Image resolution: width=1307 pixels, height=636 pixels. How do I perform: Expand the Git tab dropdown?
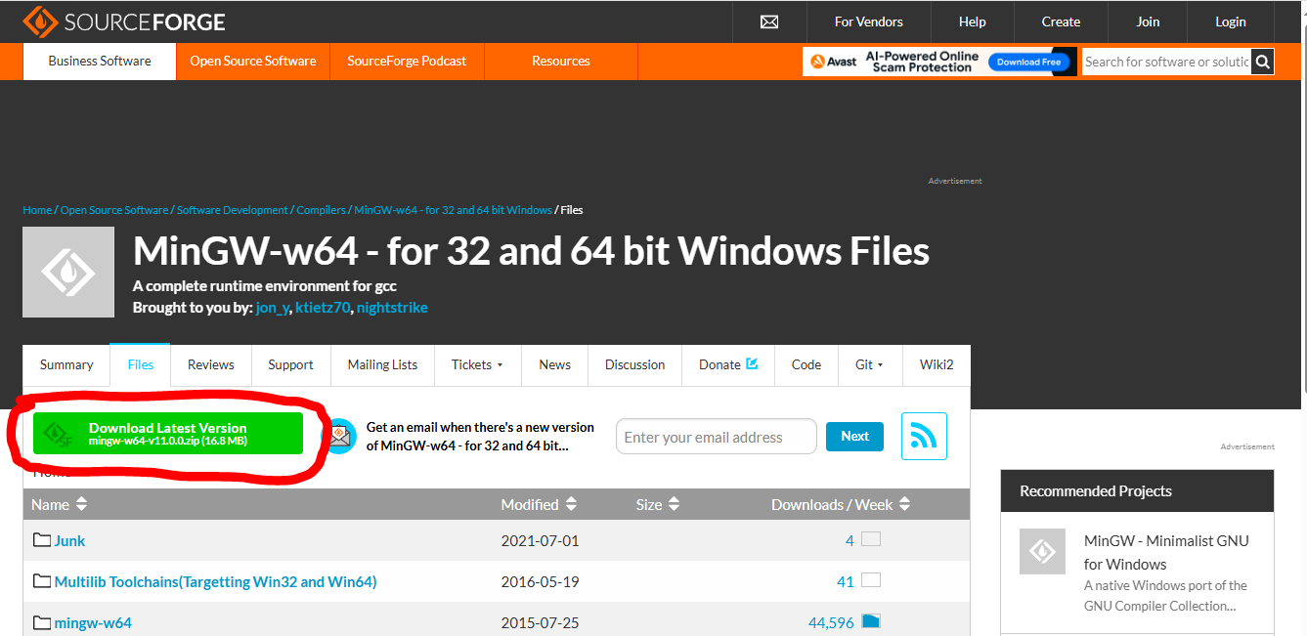[x=869, y=364]
